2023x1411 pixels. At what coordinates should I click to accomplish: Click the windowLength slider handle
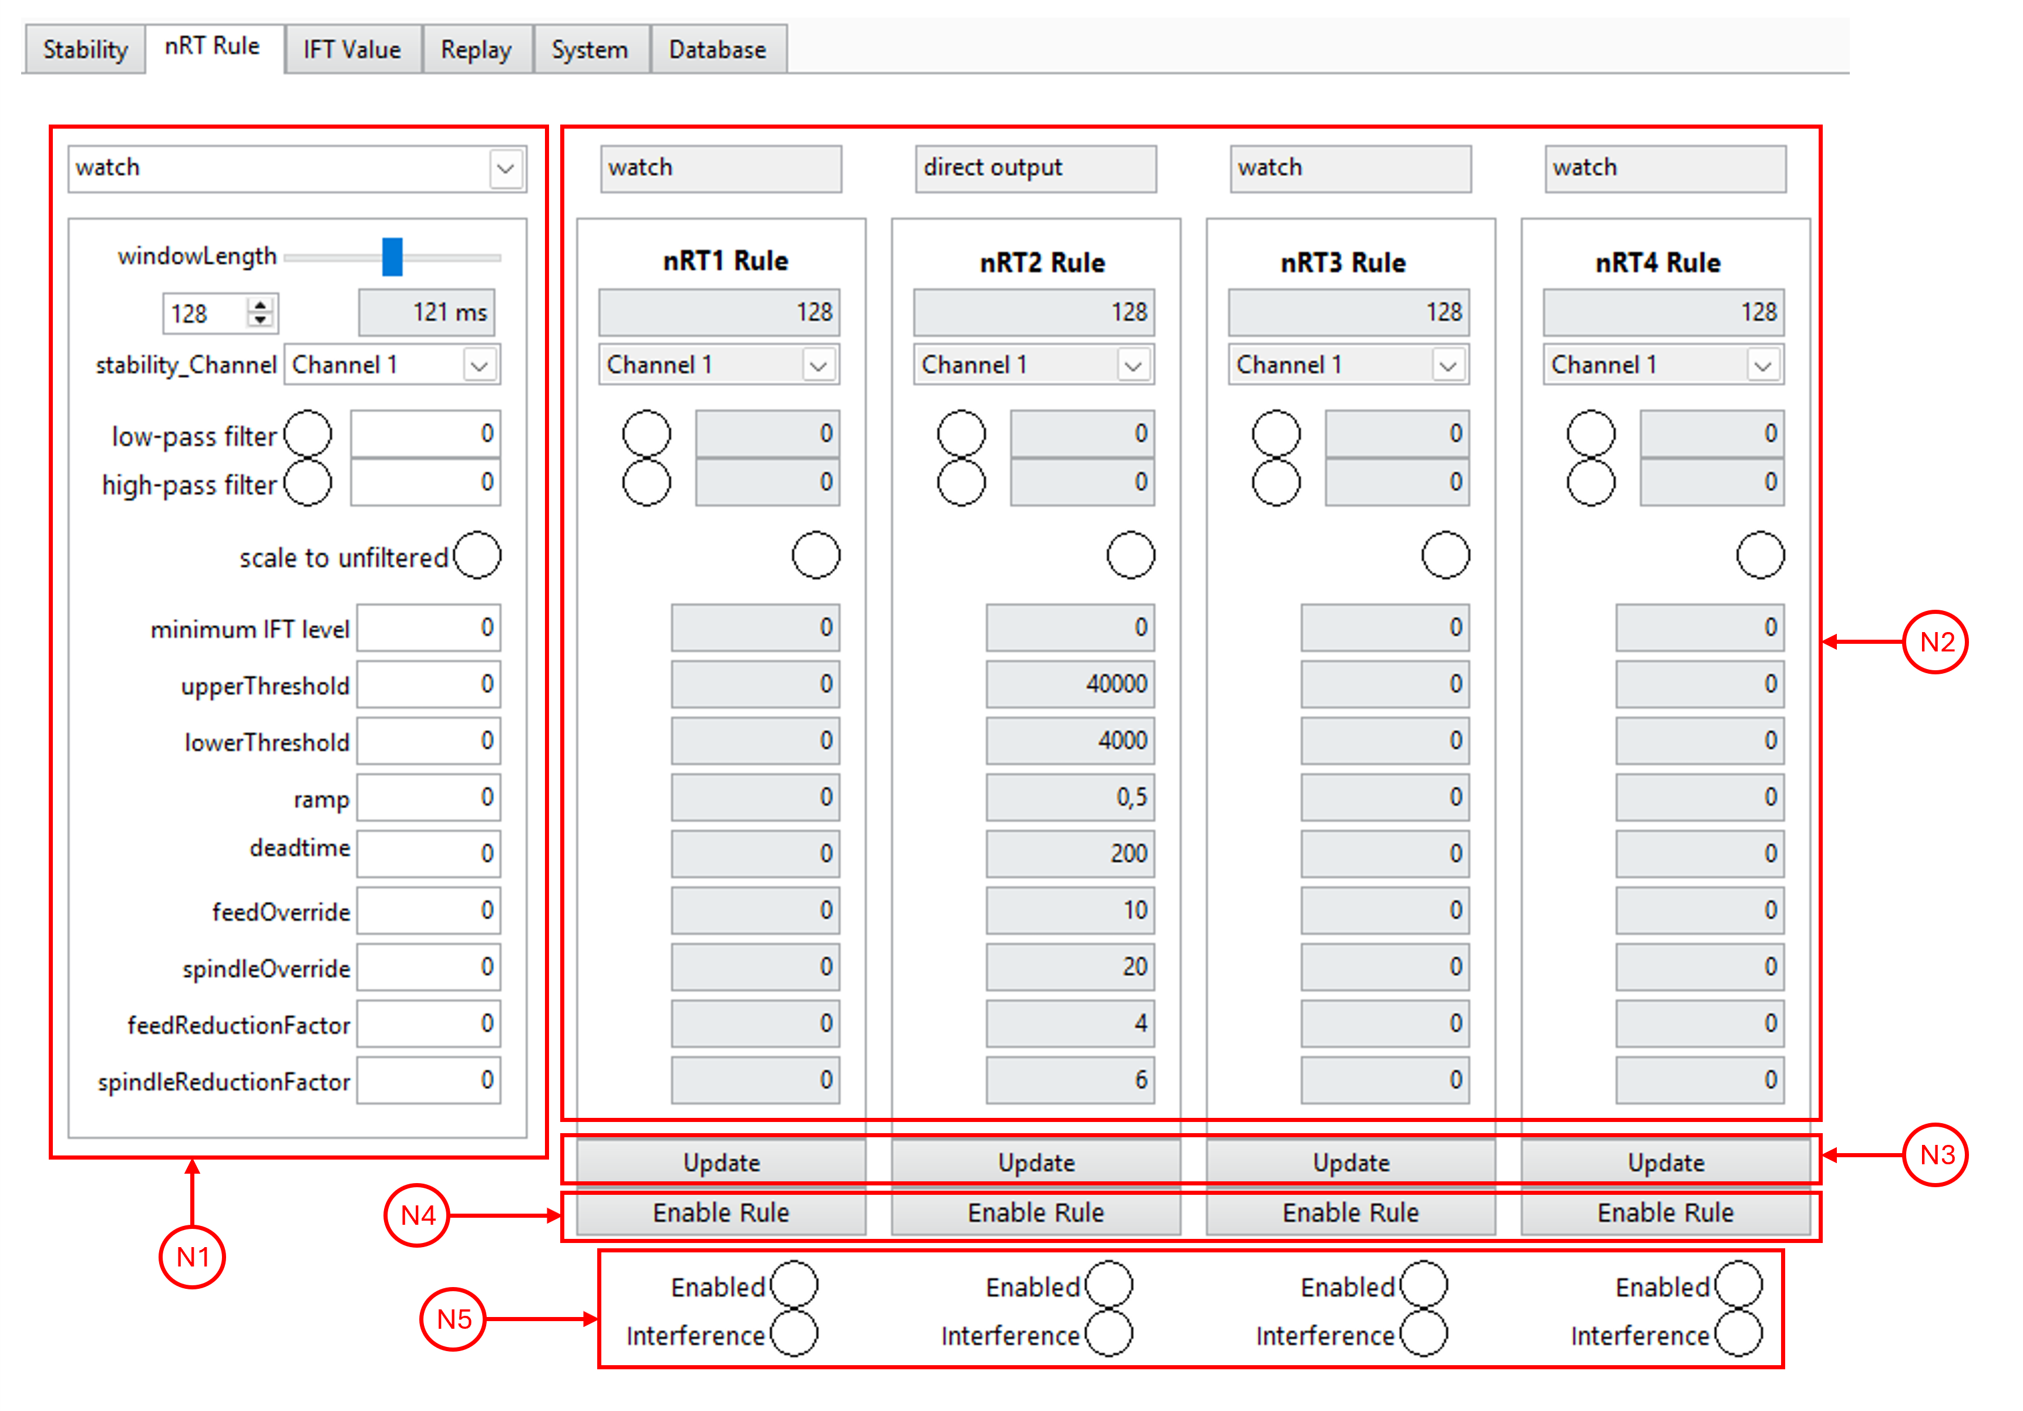click(x=392, y=257)
